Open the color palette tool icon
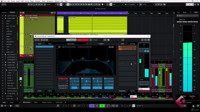200x112 pixels. (102, 4)
